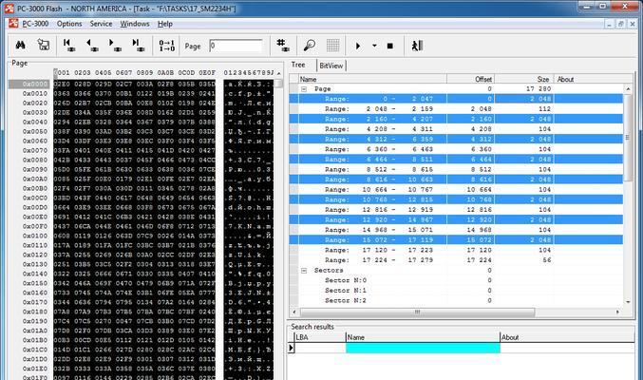This screenshot has width=643, height=380.
Task: Jump to the last page
Action: click(138, 45)
